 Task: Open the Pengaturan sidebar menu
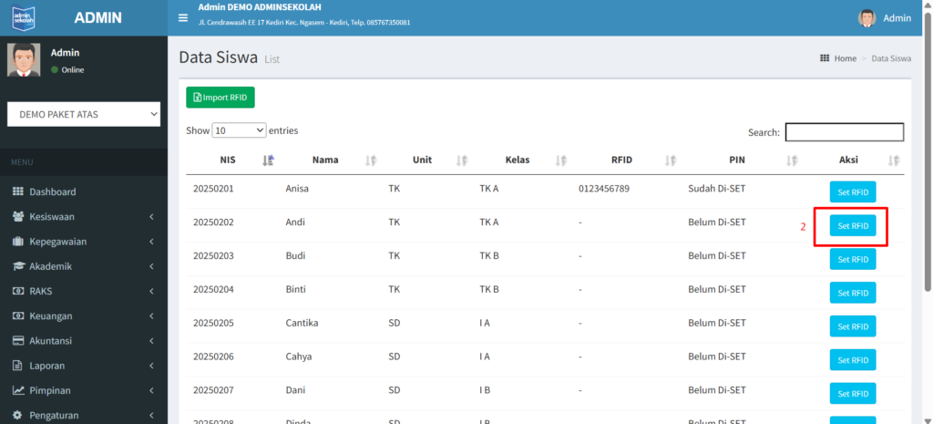click(x=82, y=415)
